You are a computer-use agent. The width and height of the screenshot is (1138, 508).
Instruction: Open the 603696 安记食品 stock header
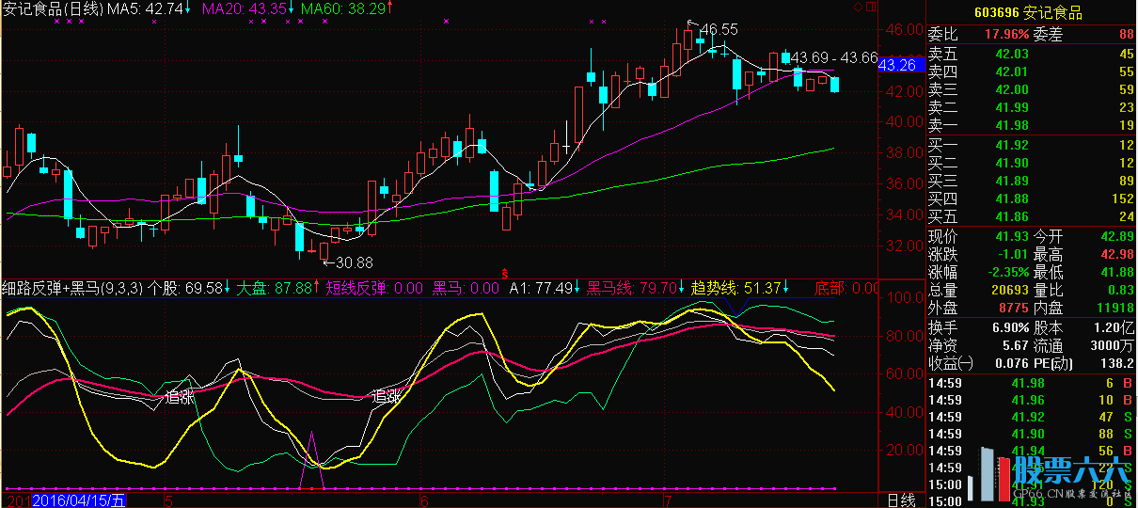[x=1030, y=13]
